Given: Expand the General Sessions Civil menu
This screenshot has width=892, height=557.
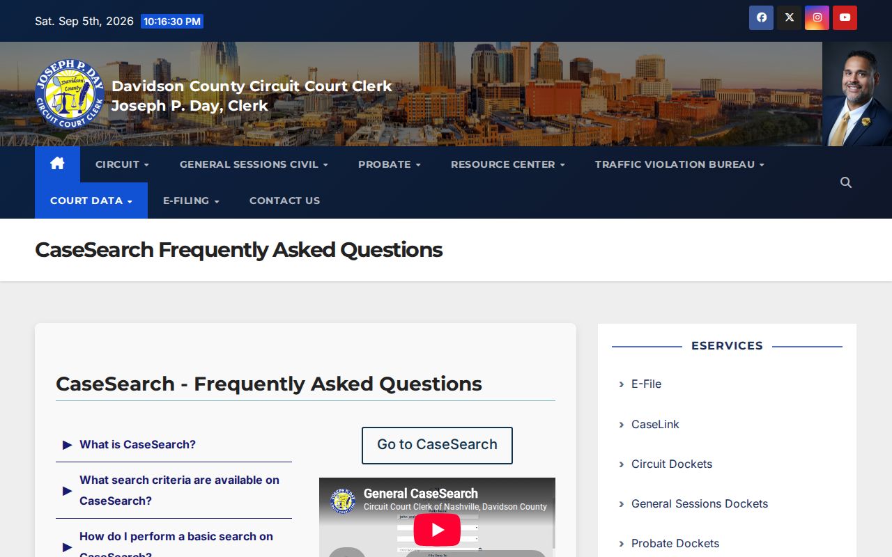Looking at the screenshot, I should [x=254, y=164].
